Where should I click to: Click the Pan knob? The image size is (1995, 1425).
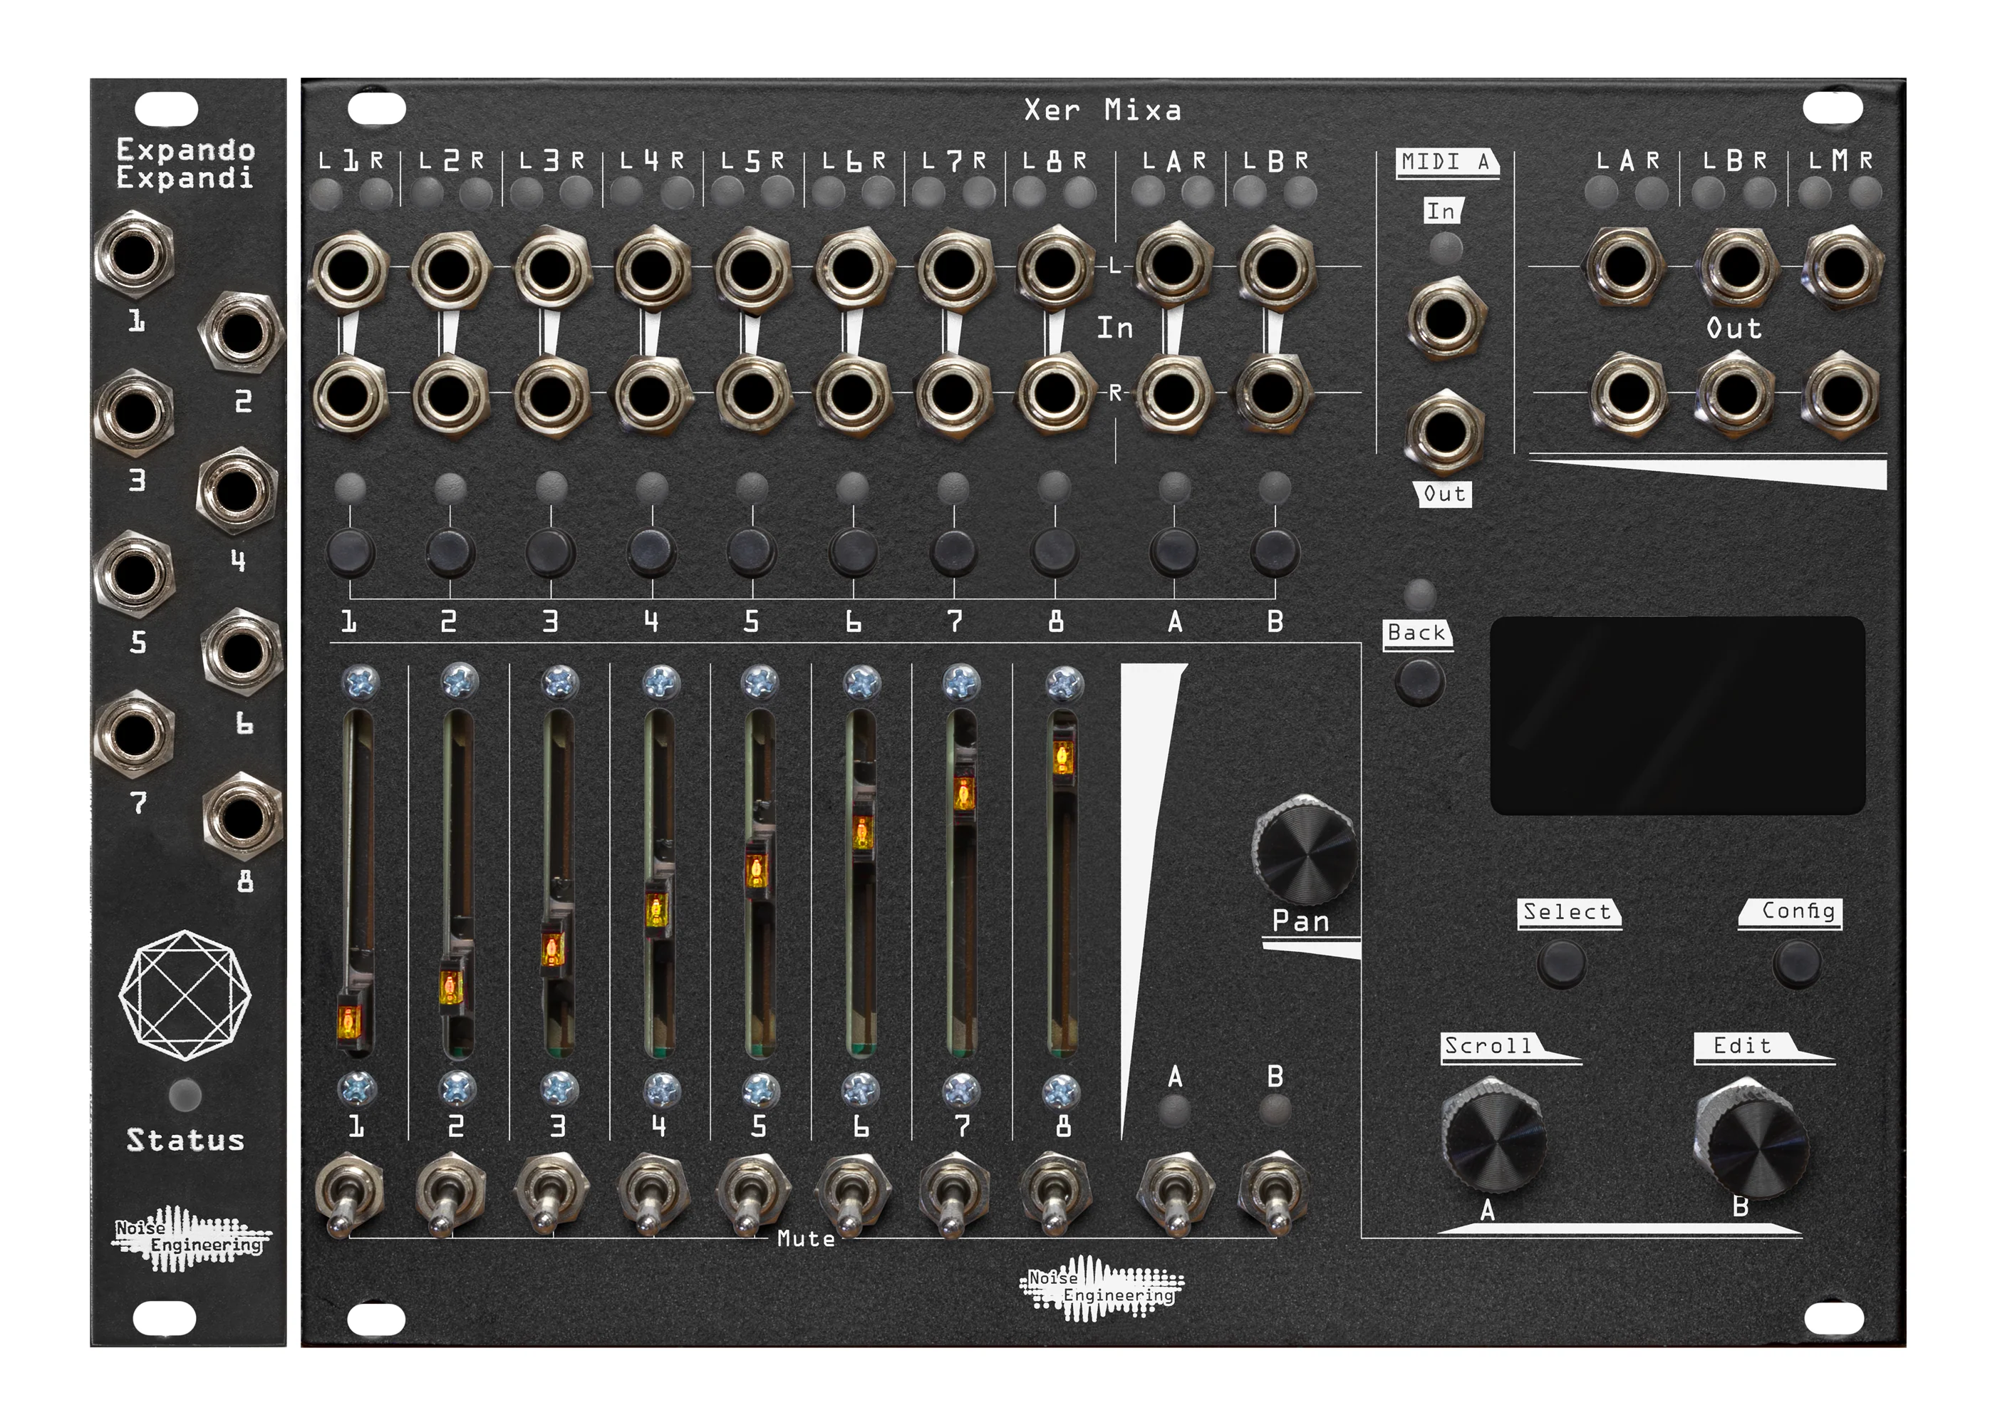[1305, 850]
